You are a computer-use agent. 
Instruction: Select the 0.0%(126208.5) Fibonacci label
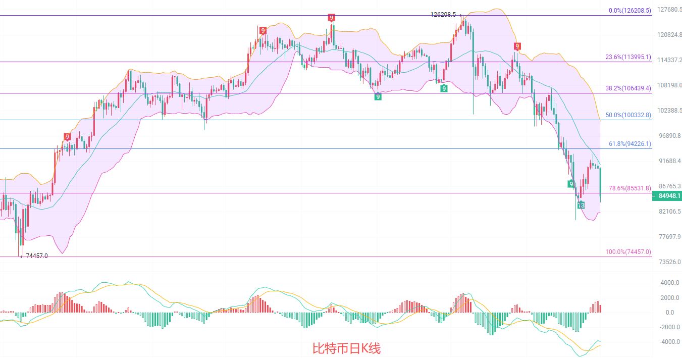pos(629,10)
